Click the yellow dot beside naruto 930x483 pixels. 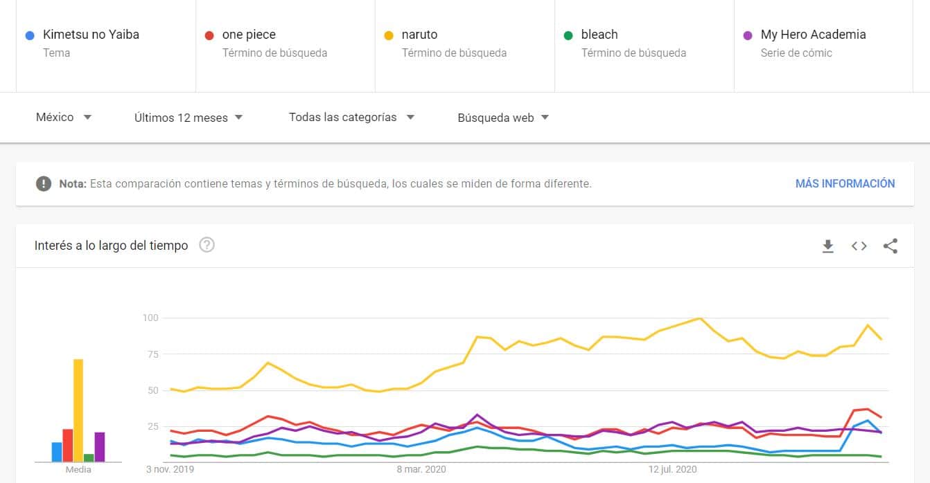click(x=388, y=35)
